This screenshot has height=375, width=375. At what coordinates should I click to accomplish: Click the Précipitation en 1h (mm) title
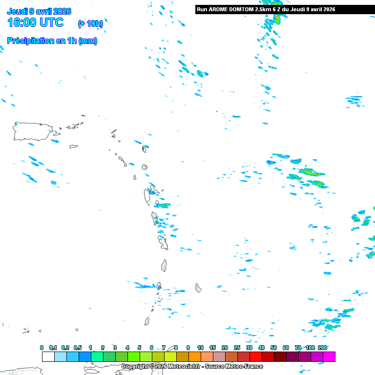(x=52, y=41)
